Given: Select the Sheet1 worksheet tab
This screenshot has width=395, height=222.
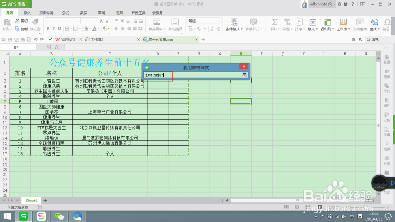Looking at the screenshot, I should 32,201.
